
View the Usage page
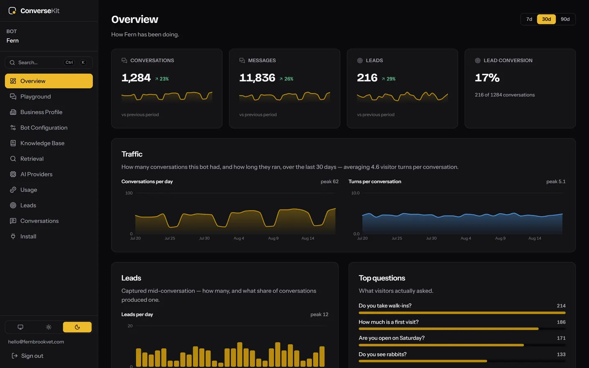pyautogui.click(x=49, y=190)
